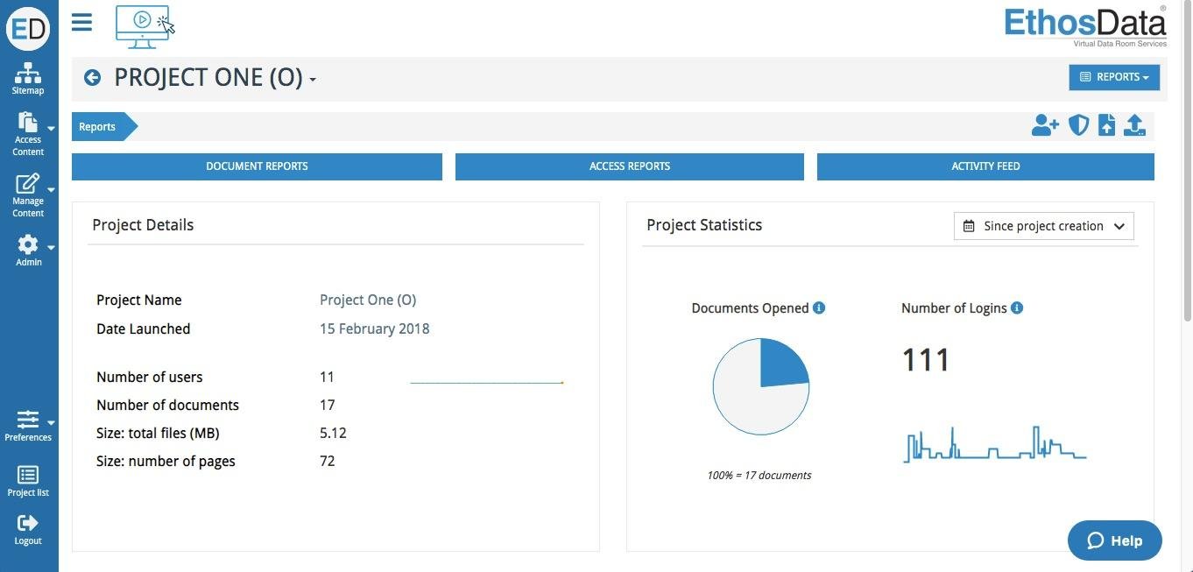This screenshot has width=1193, height=572.
Task: Open the Sitemap from the sidebar
Action: pyautogui.click(x=27, y=77)
